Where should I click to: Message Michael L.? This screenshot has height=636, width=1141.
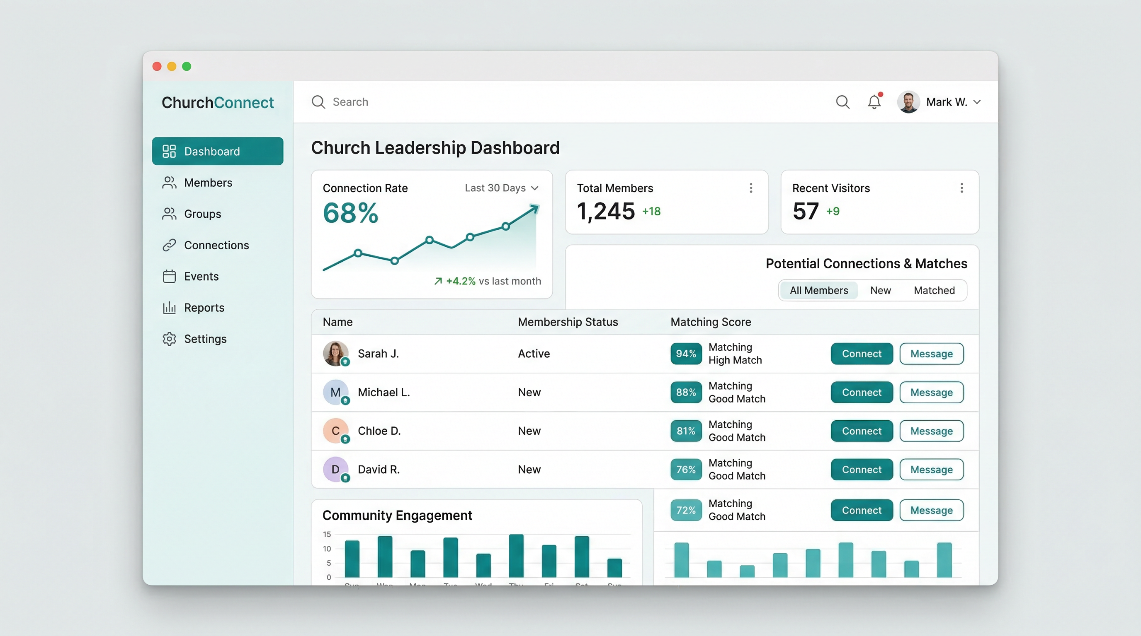(x=931, y=392)
